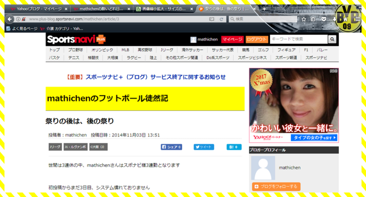This screenshot has width=366, height=197.
Task: Select the C大阪 category tag
Action: 98,147
